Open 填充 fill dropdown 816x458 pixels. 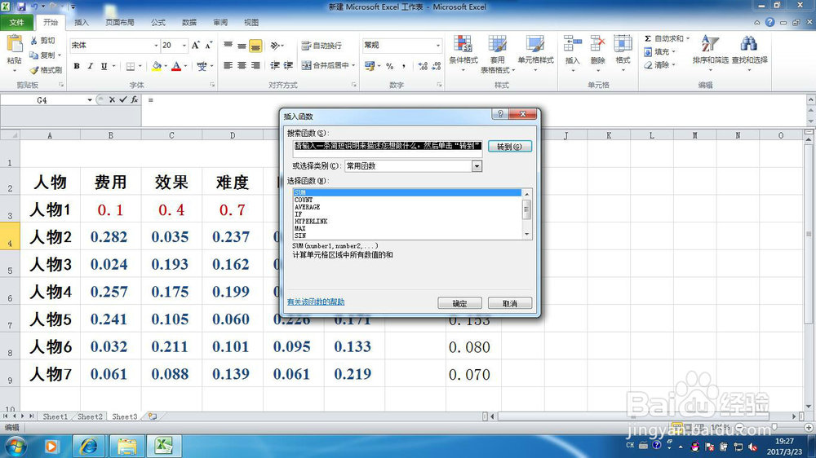[x=660, y=52]
